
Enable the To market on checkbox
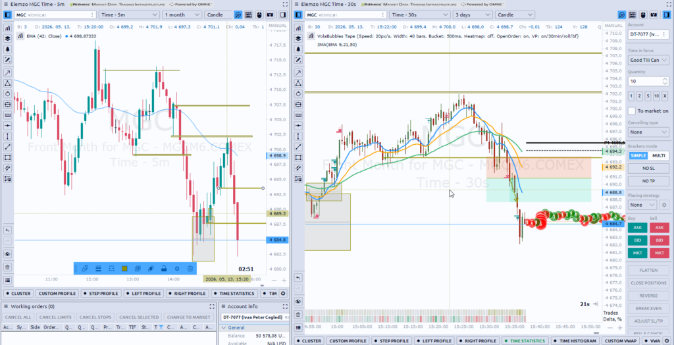tap(631, 111)
